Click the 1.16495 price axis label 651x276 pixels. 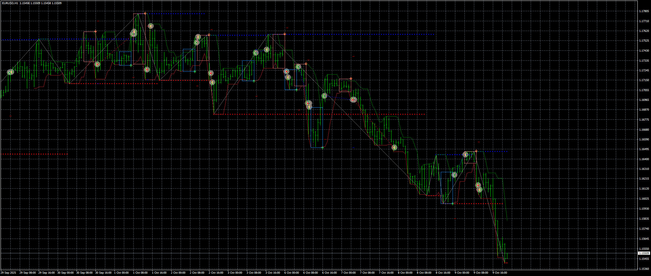(x=644, y=149)
